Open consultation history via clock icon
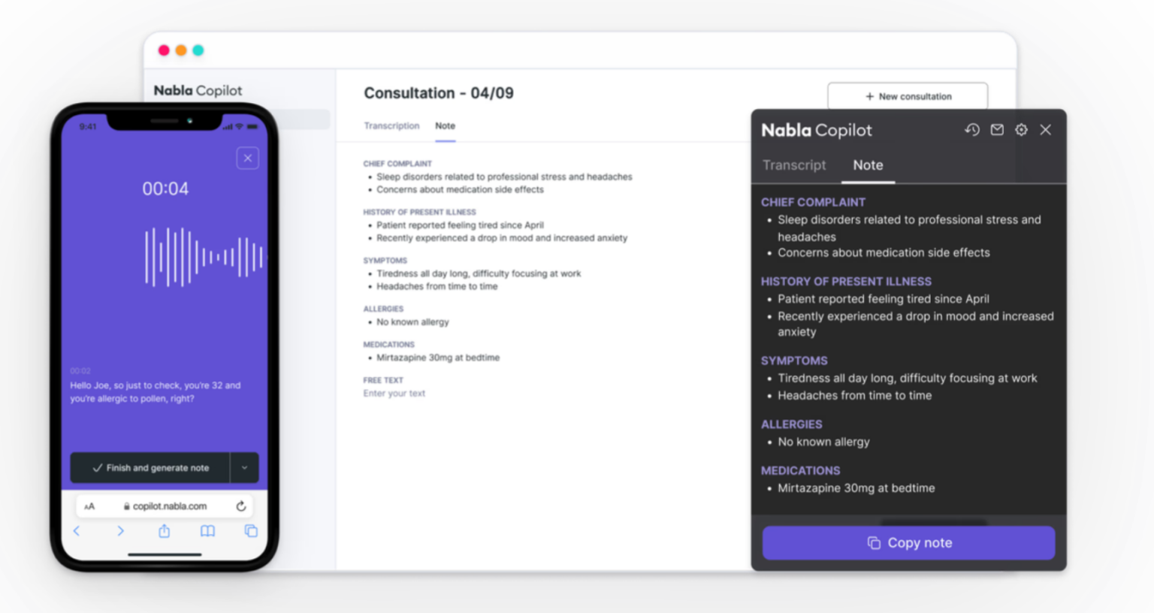Viewport: 1154px width, 613px height. pyautogui.click(x=972, y=129)
